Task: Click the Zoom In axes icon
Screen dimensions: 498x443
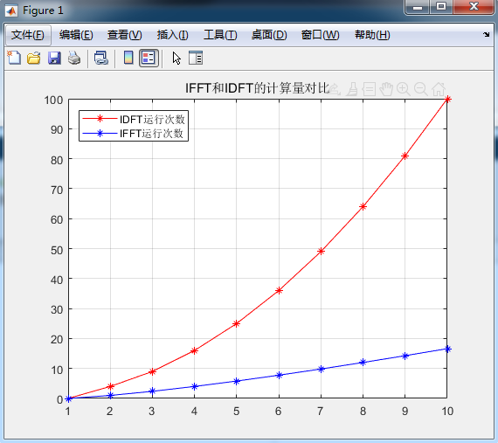Action: tap(404, 89)
